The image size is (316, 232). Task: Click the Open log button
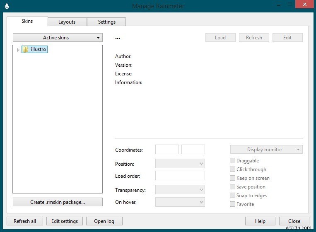[104, 221]
